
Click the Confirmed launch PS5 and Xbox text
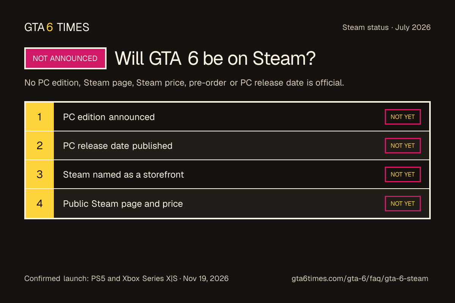[x=126, y=278]
